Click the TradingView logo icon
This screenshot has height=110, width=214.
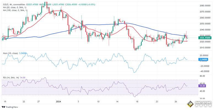point(3,107)
